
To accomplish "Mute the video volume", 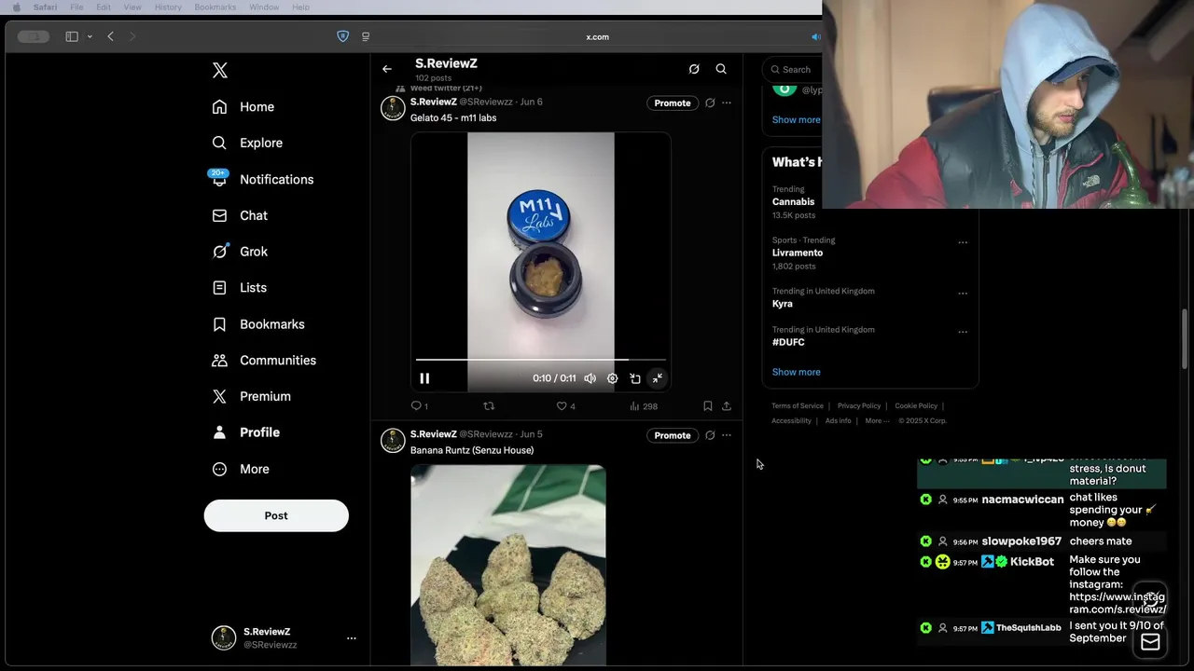I will pyautogui.click(x=590, y=378).
